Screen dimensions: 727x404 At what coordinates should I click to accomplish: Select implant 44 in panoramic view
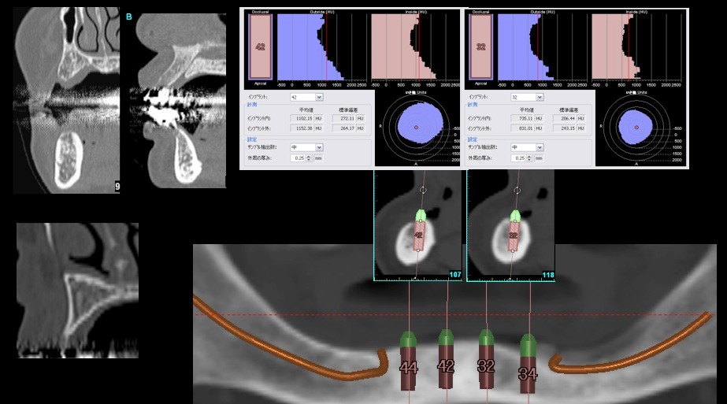coord(408,368)
